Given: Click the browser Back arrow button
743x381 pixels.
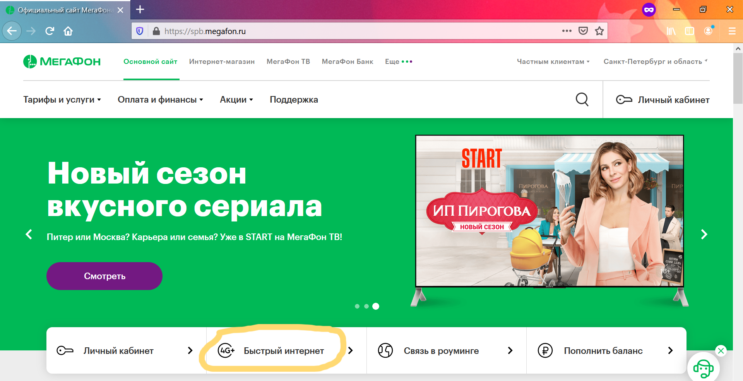Looking at the screenshot, I should (12, 31).
